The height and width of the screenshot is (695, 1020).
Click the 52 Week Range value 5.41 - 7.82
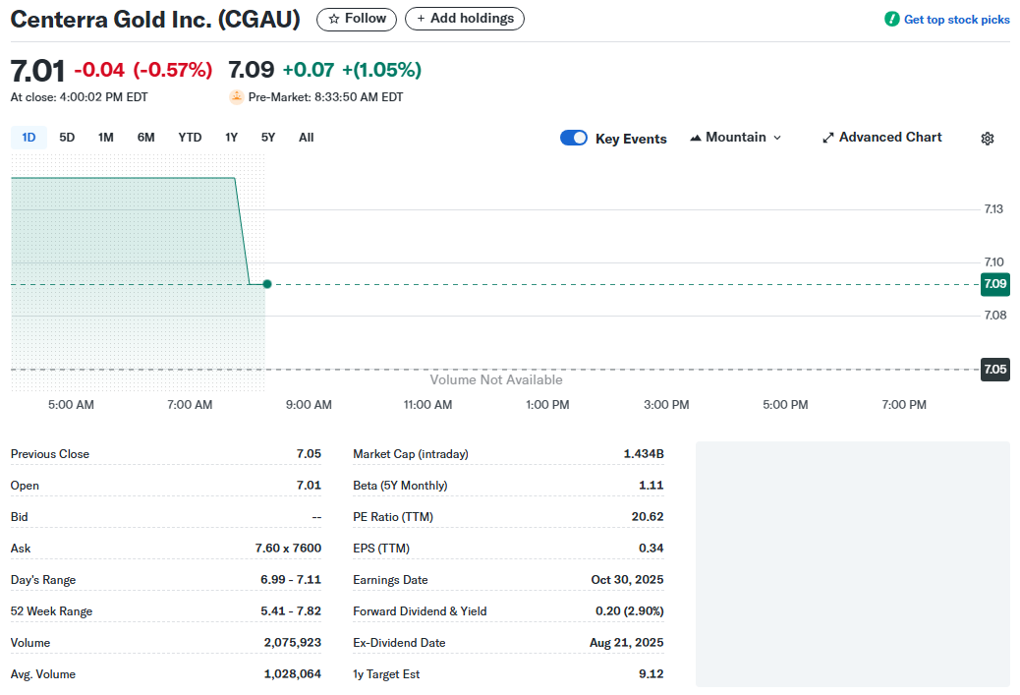291,610
